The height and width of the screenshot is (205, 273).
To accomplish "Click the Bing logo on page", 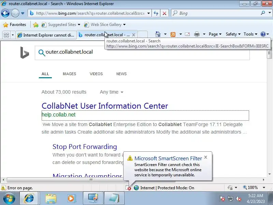I will point(25,53).
